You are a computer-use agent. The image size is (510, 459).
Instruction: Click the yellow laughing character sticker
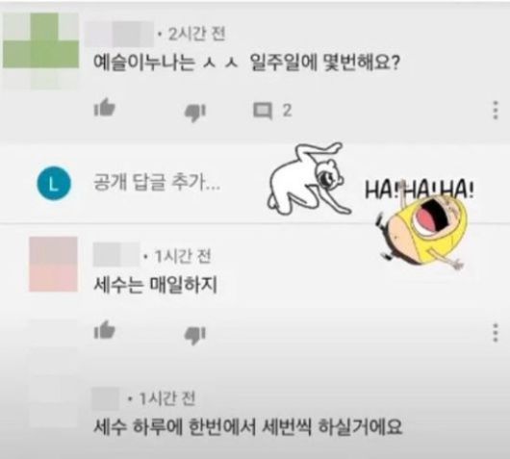click(x=422, y=231)
